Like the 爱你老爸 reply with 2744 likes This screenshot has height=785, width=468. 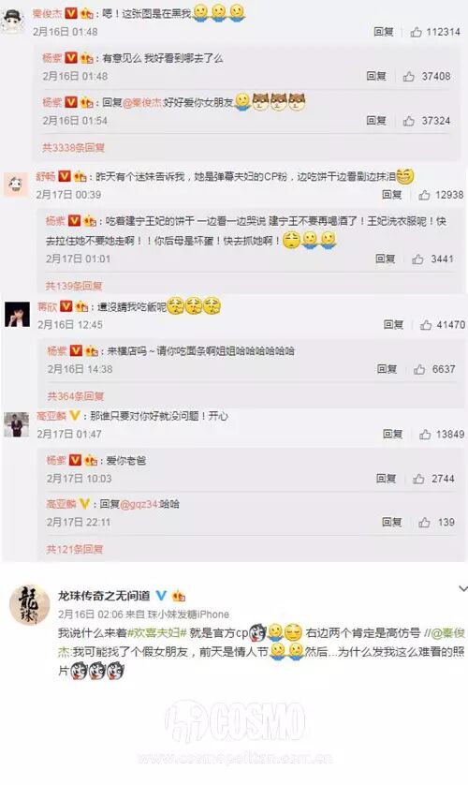pyautogui.click(x=418, y=479)
